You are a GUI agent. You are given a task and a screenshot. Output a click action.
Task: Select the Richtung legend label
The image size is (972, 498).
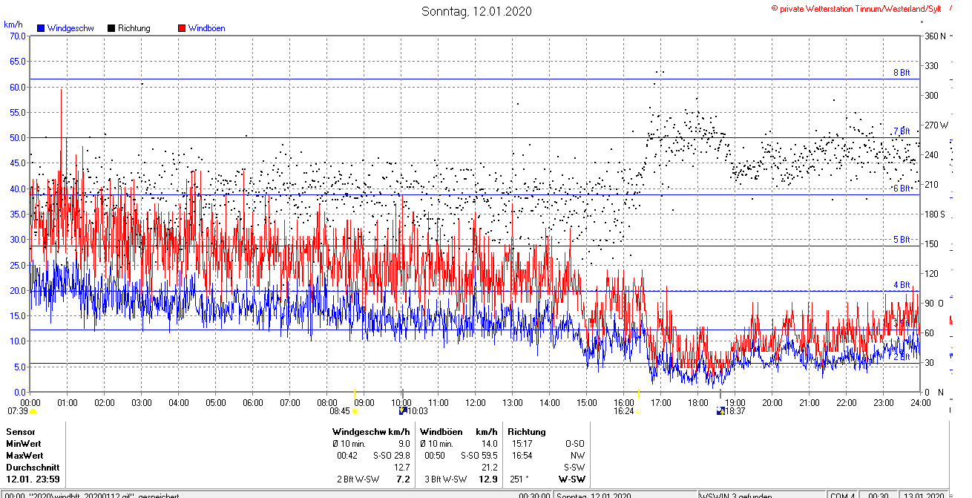coord(134,28)
